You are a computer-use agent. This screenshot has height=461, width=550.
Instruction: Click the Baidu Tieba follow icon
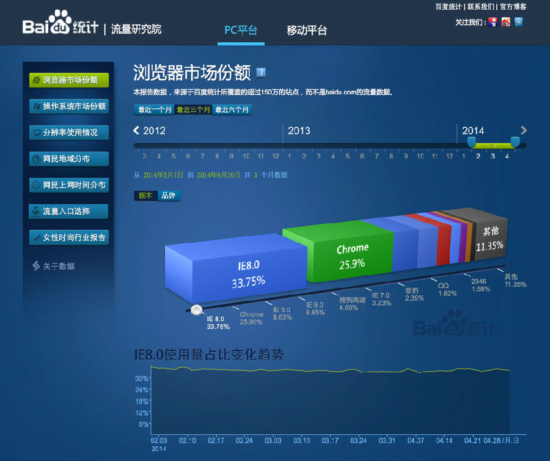click(x=493, y=22)
